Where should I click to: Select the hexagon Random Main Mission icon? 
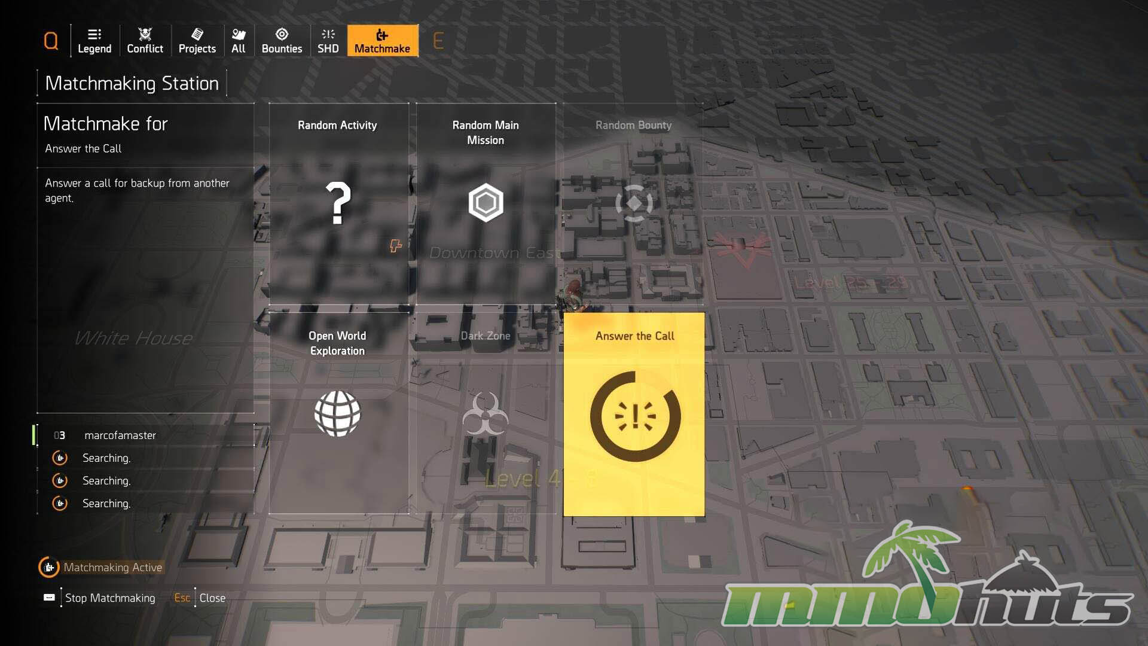point(486,203)
